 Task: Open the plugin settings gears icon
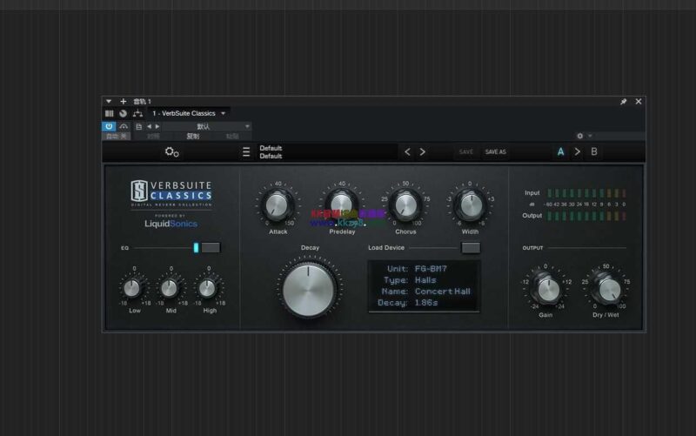click(x=171, y=151)
